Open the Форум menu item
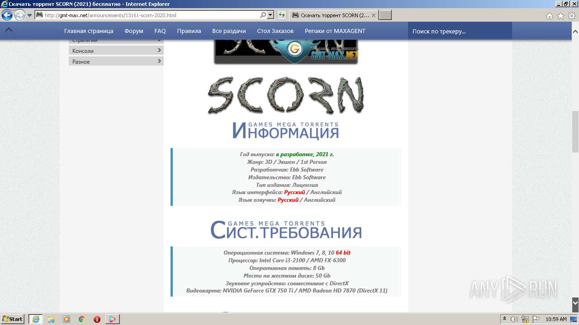Screen dimensions: 579x325 pyautogui.click(x=134, y=31)
